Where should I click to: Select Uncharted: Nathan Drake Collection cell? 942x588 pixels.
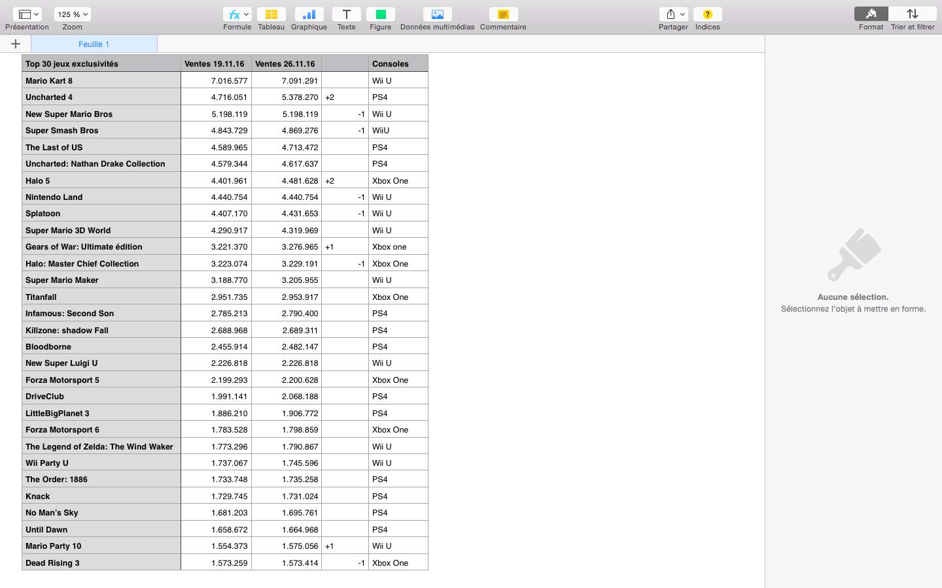click(x=101, y=163)
